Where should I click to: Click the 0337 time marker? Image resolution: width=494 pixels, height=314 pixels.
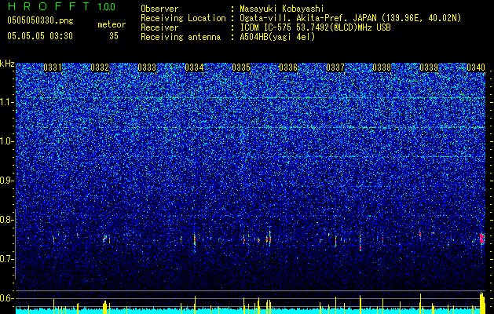pos(335,68)
